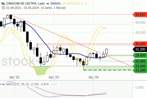Select the green 28,600 support label
This screenshot has height=98, width=147.
coord(140,55)
